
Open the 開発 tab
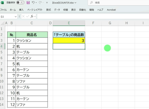coord(92,10)
